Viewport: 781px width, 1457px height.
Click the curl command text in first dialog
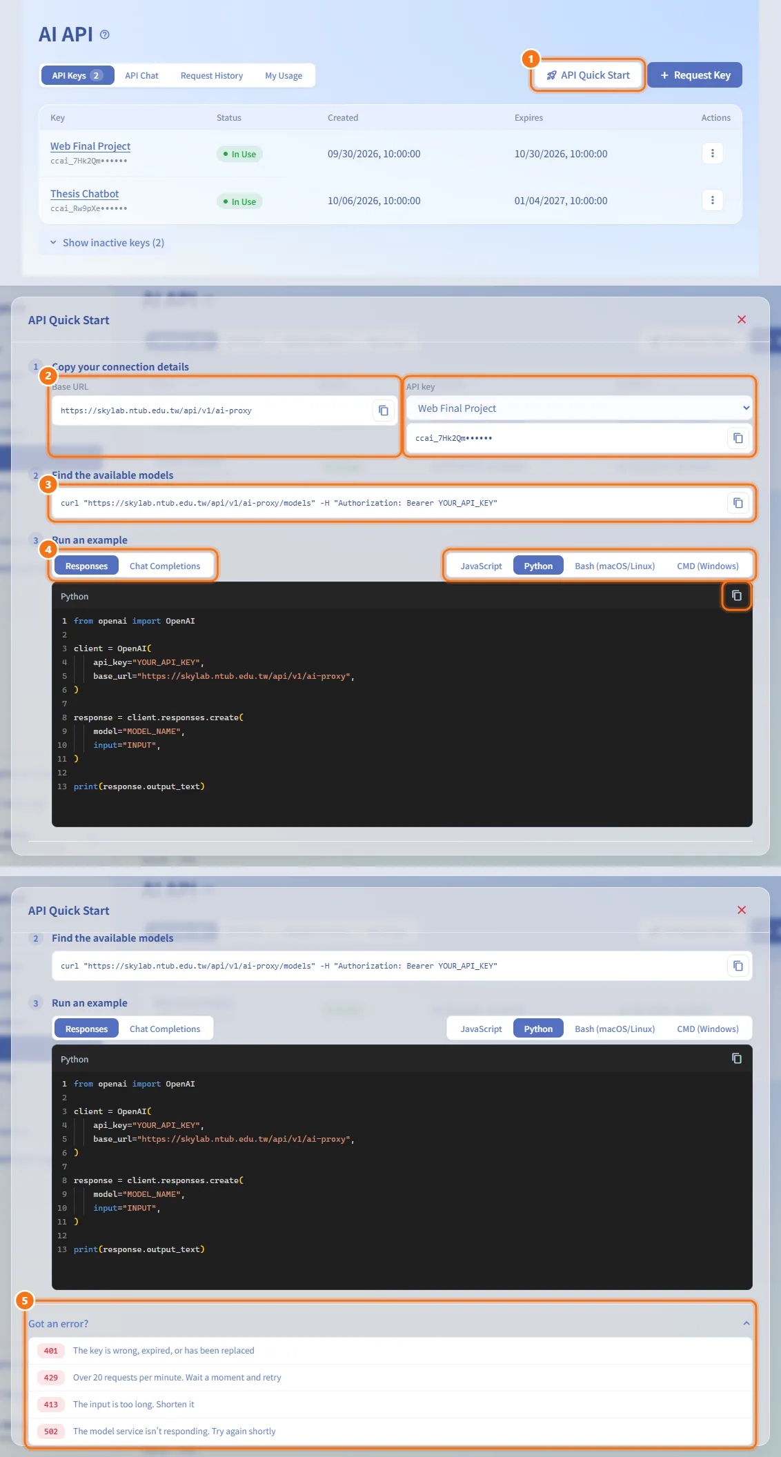pos(279,503)
